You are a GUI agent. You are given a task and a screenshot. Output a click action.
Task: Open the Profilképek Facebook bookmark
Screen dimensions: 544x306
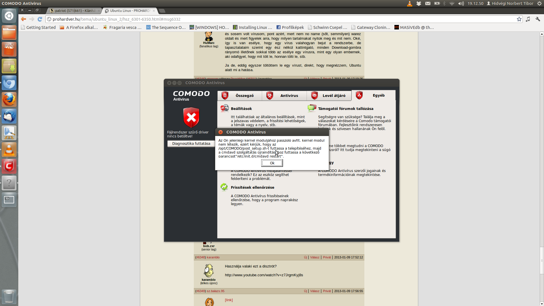[290, 27]
